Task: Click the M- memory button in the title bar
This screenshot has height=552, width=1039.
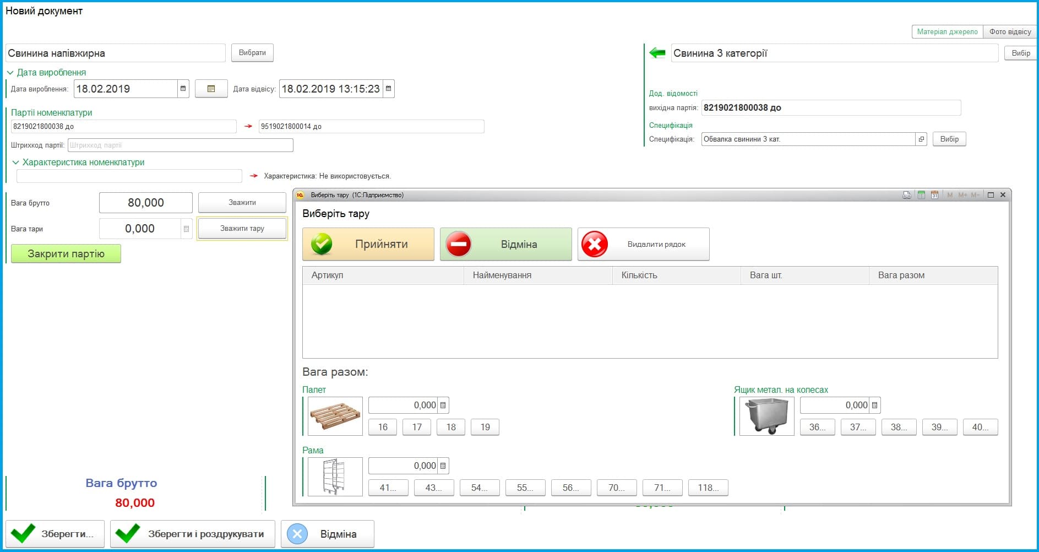Action: point(975,195)
